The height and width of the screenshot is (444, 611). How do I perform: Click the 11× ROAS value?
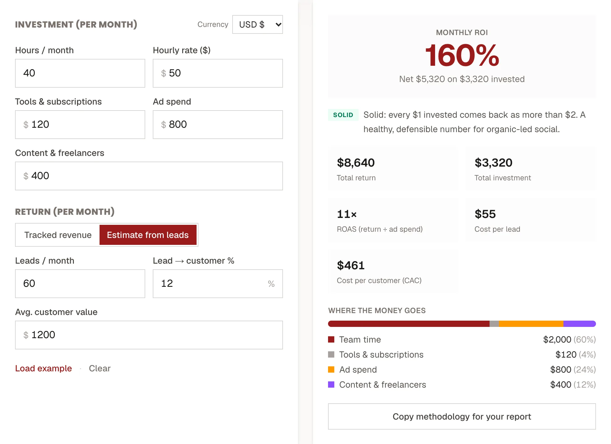(347, 214)
